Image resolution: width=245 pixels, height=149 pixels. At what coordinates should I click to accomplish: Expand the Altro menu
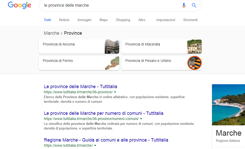point(142,20)
